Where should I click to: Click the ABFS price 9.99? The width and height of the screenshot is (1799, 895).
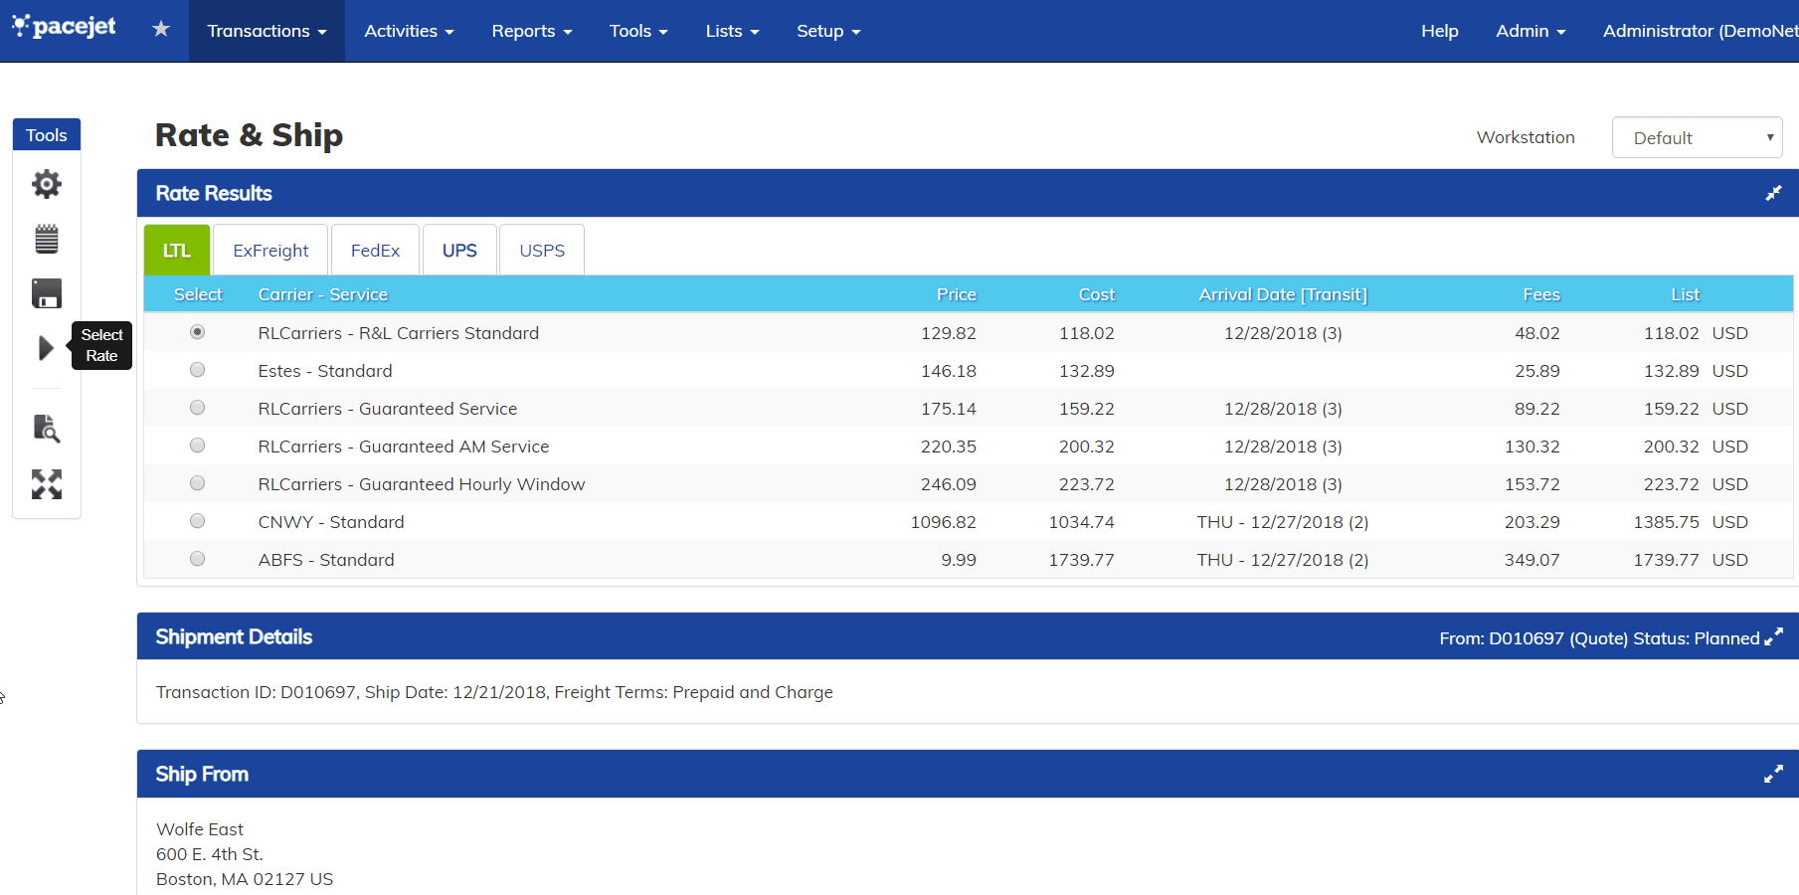tap(959, 560)
